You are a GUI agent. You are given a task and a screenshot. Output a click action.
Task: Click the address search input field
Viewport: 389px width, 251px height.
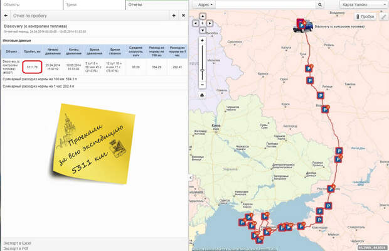(x=267, y=4)
